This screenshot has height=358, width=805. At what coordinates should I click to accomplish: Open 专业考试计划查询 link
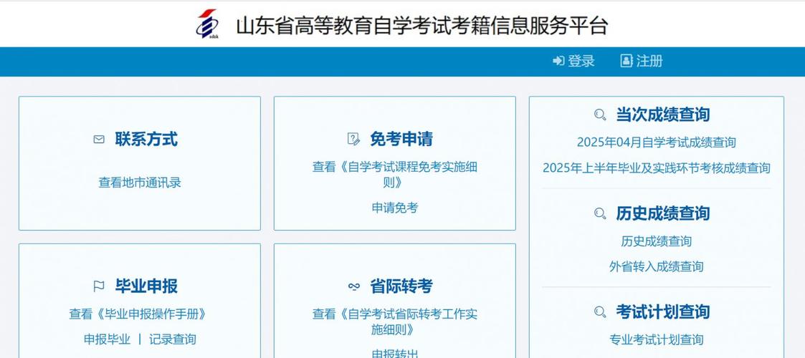tap(656, 339)
